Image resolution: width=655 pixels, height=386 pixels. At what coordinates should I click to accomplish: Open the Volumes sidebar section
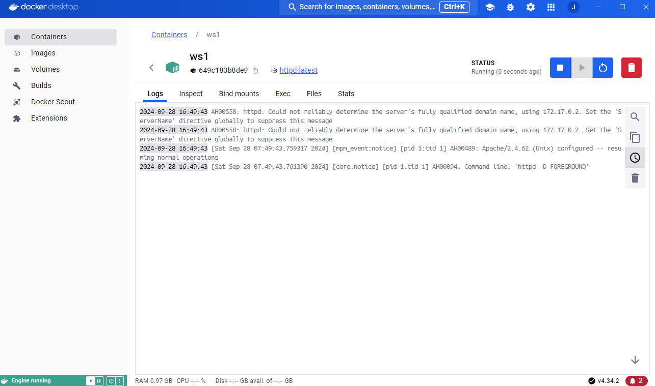click(61, 69)
